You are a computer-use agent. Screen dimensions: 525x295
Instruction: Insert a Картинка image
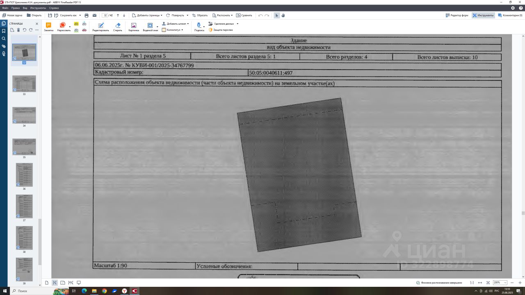point(134,27)
